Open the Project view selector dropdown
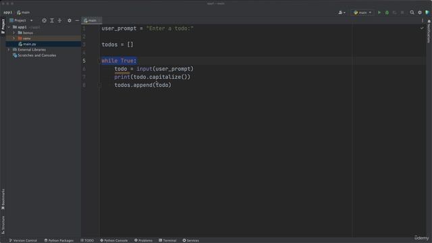 click(x=21, y=20)
